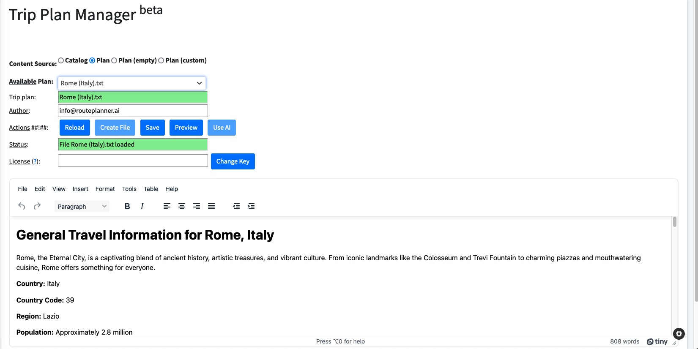Click the editor resize handle
Screen dimensions: 698x349
tap(674, 343)
